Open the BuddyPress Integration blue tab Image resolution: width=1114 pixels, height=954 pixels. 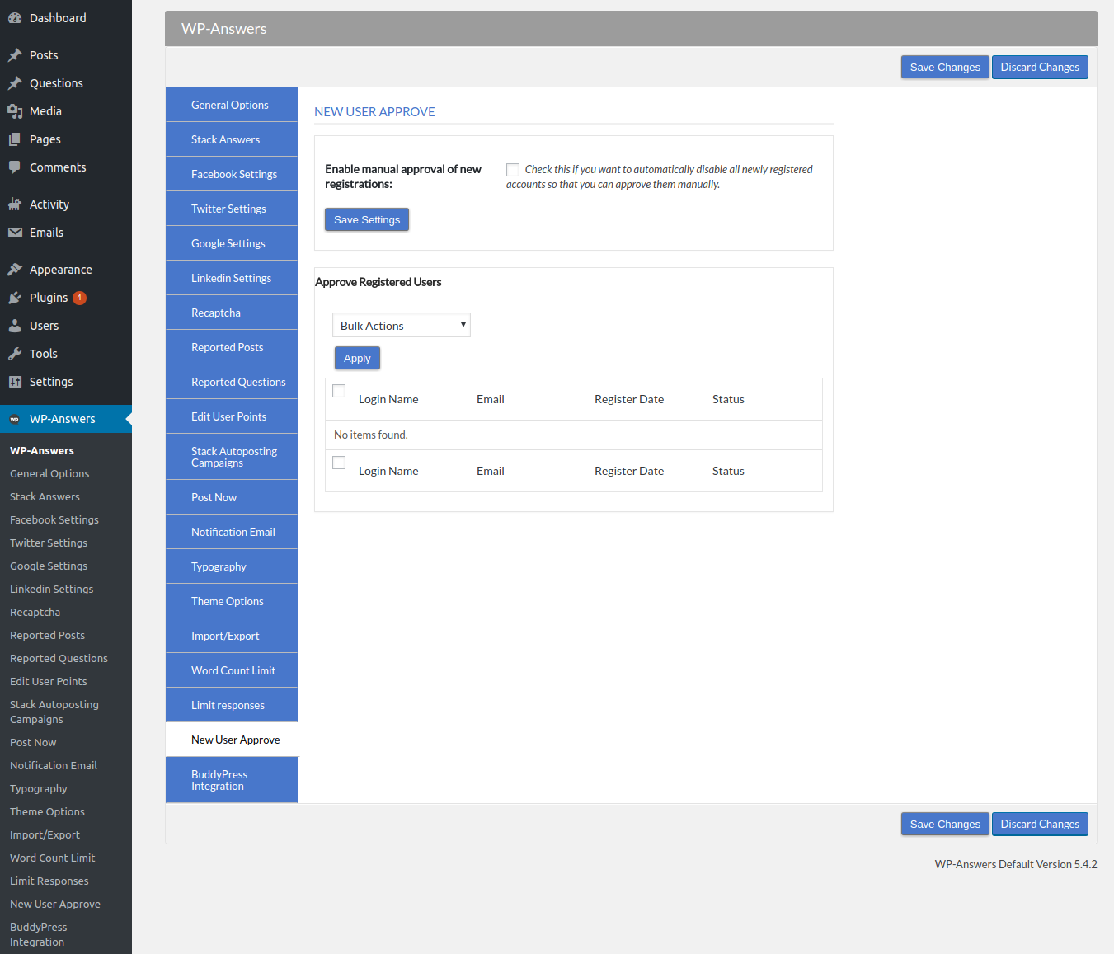coord(232,780)
